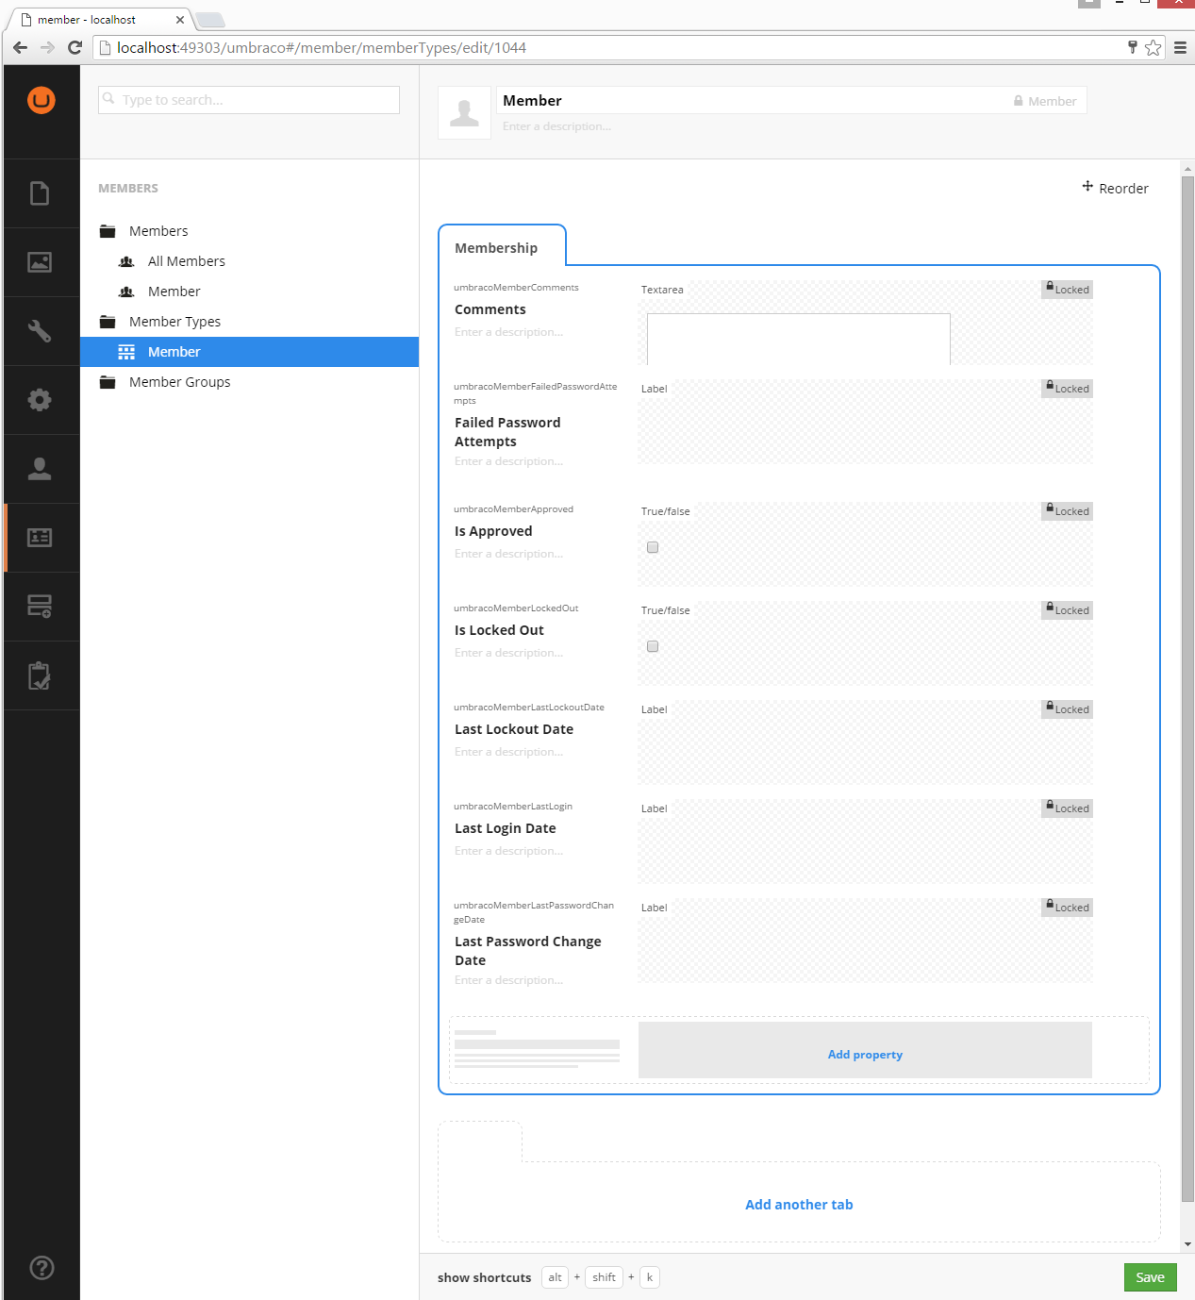Click the Member Types folder icon

pos(108,322)
